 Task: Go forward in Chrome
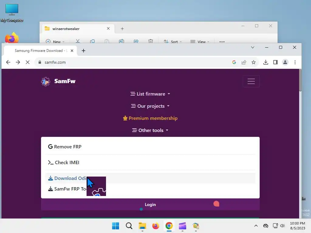click(18, 62)
